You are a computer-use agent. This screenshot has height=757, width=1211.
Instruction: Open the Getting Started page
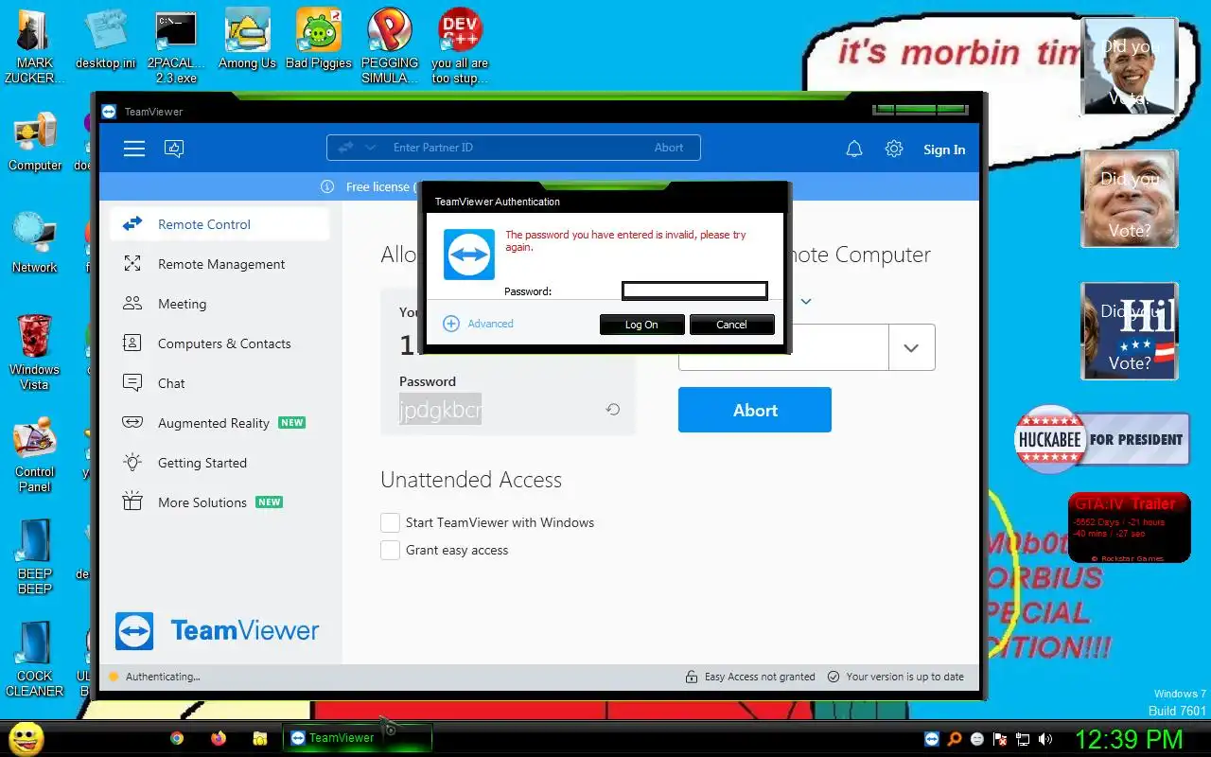[x=219, y=463]
